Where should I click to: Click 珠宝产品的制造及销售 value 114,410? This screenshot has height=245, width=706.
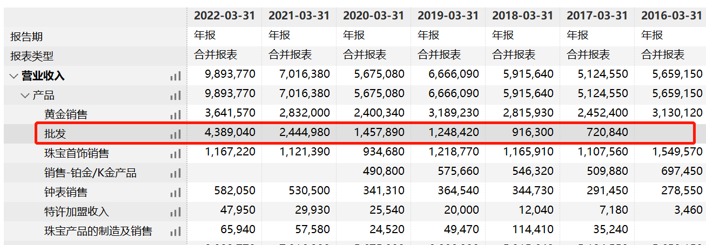pos(533,229)
